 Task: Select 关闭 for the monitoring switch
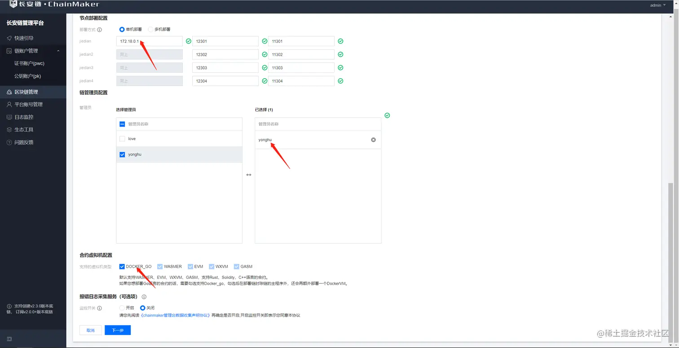(x=143, y=308)
